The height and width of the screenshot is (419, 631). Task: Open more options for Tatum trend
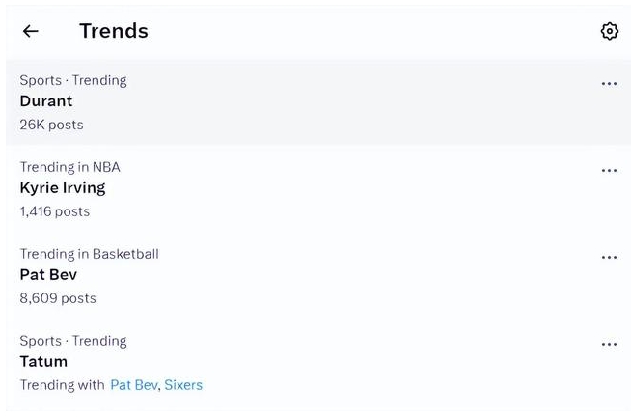(609, 345)
